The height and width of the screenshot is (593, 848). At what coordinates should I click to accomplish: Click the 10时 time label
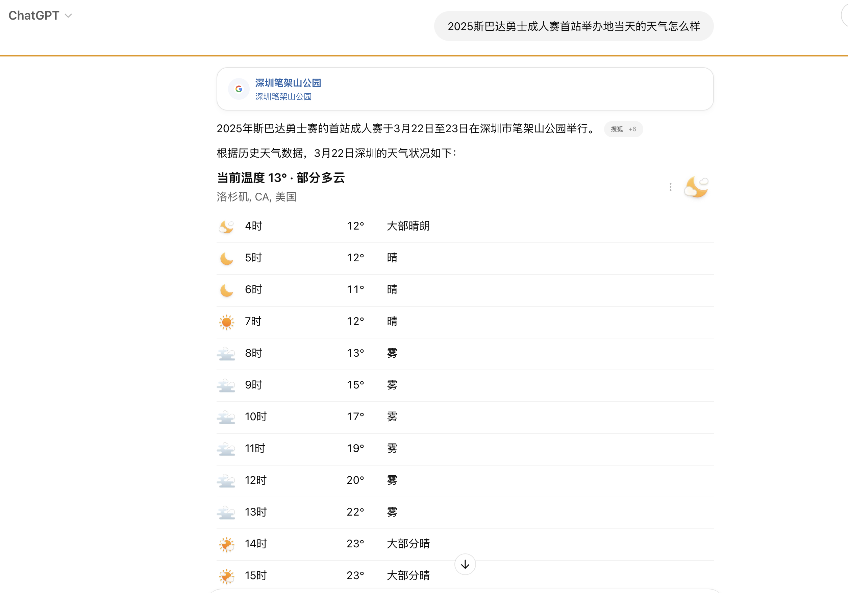click(255, 417)
